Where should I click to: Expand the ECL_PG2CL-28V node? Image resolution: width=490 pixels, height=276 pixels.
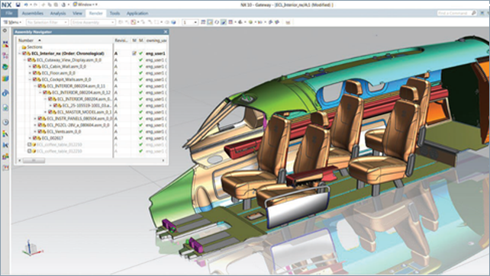pos(35,125)
